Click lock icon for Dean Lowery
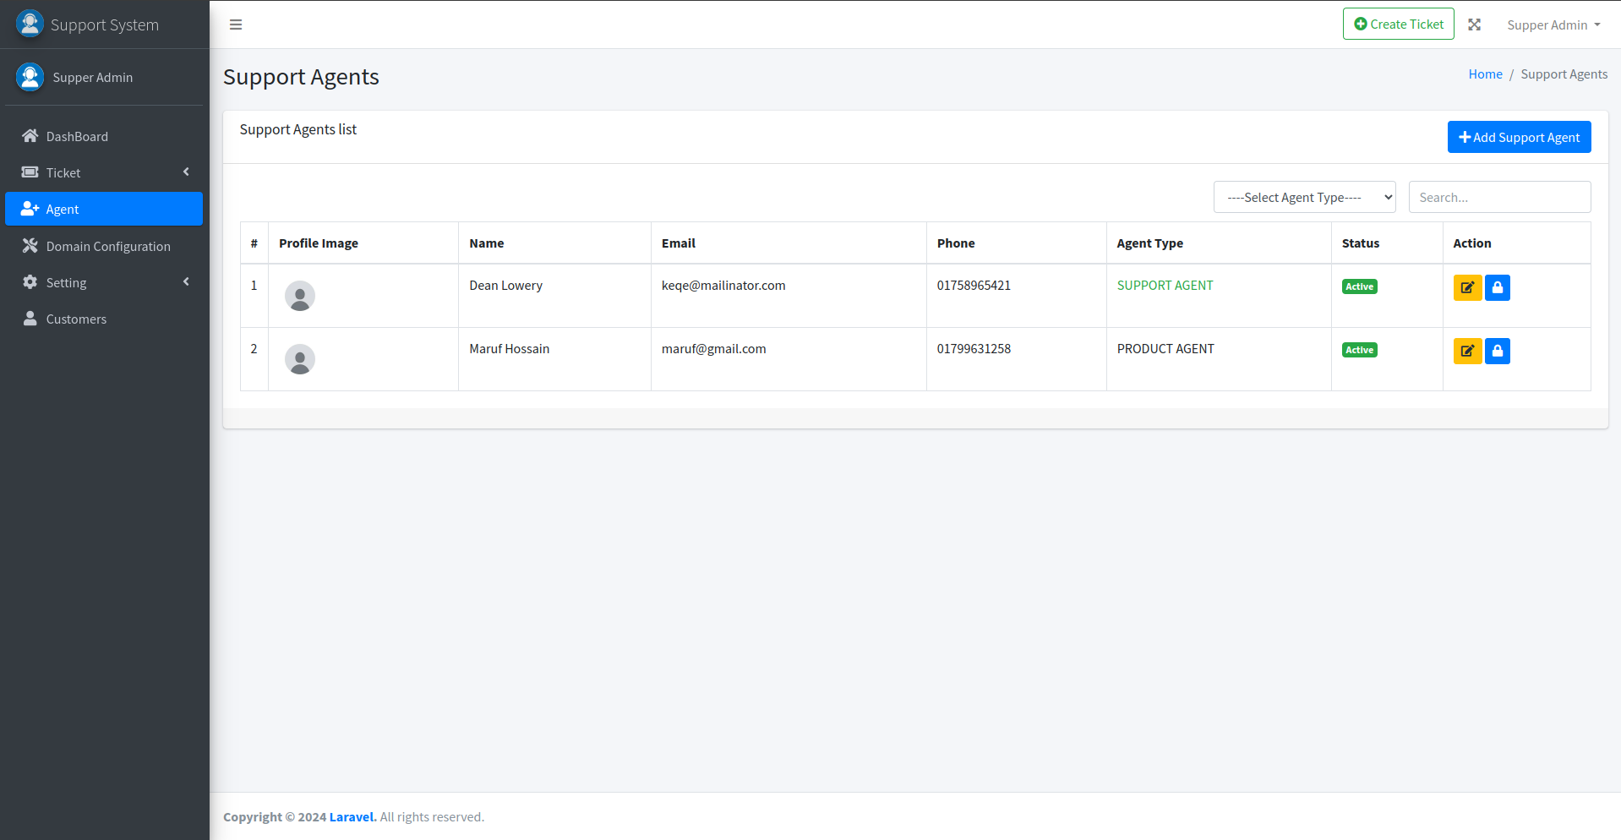The image size is (1621, 840). [1497, 287]
